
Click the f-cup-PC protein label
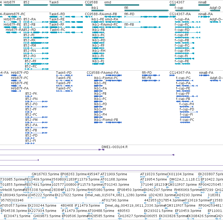pyautogui.click(x=187, y=120)
